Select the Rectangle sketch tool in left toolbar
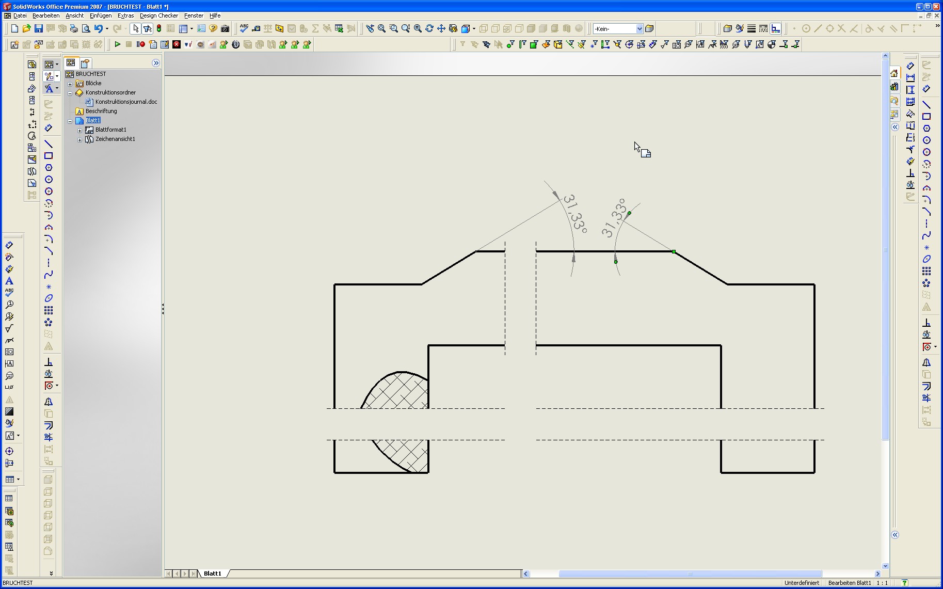 (49, 156)
